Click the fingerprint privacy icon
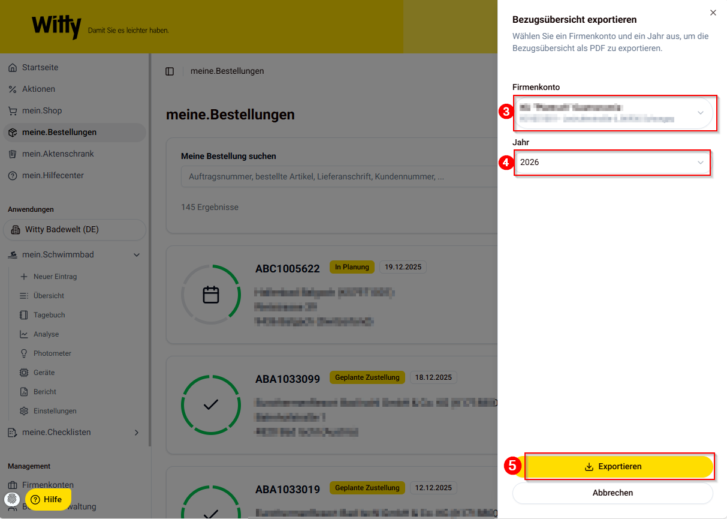 click(13, 499)
